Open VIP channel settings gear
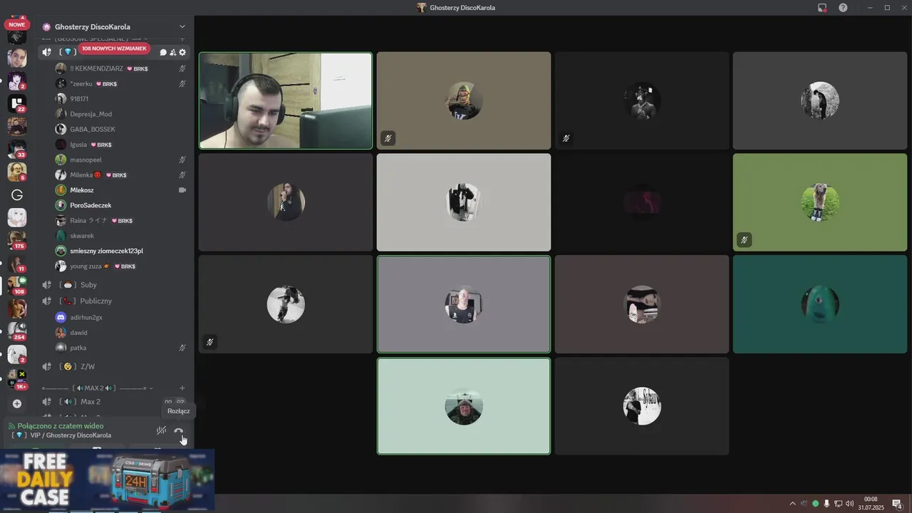 coord(182,52)
